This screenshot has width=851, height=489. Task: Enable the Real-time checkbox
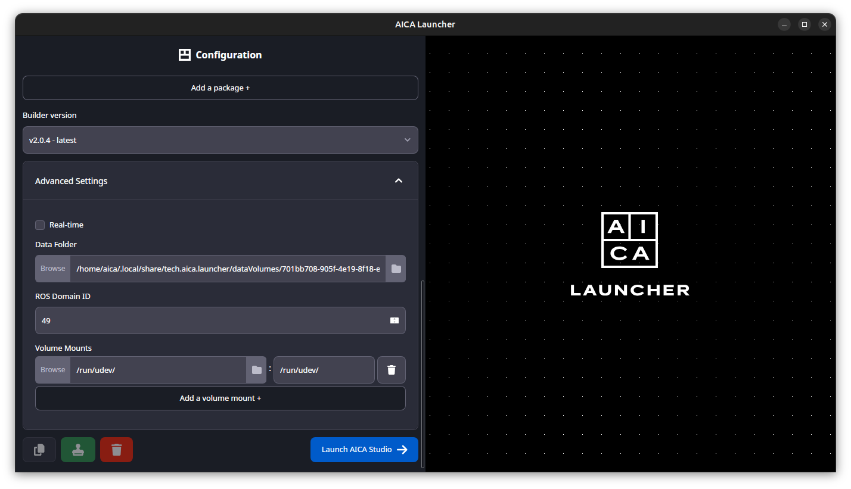[40, 225]
